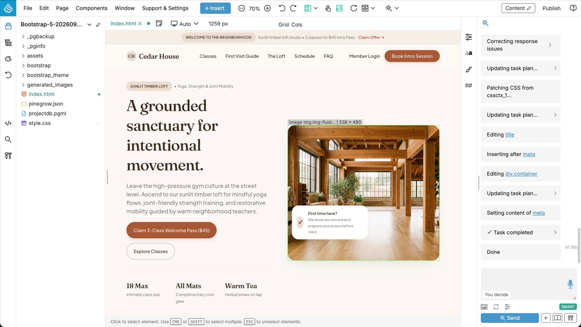The image size is (581, 327).
Task: Click the zoom out minus icon
Action: click(x=241, y=8)
